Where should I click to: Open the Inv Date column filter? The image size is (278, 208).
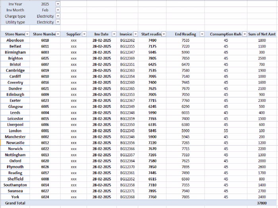(114, 34)
